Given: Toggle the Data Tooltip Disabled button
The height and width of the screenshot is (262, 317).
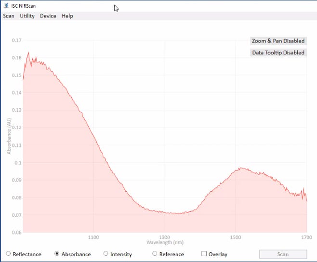Looking at the screenshot, I should pos(278,52).
